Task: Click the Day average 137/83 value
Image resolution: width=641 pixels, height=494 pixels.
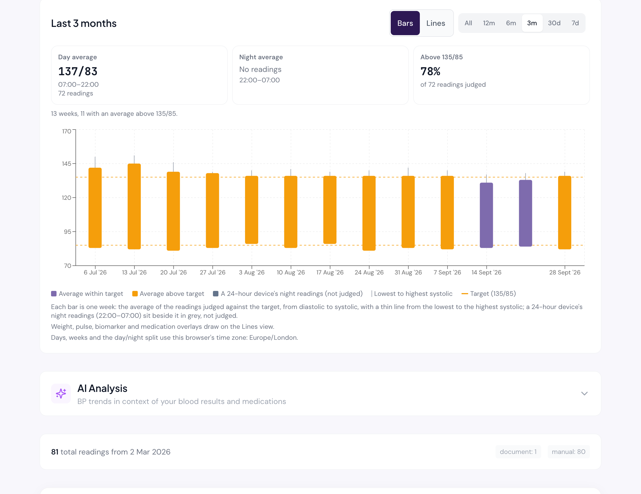Action: tap(78, 71)
